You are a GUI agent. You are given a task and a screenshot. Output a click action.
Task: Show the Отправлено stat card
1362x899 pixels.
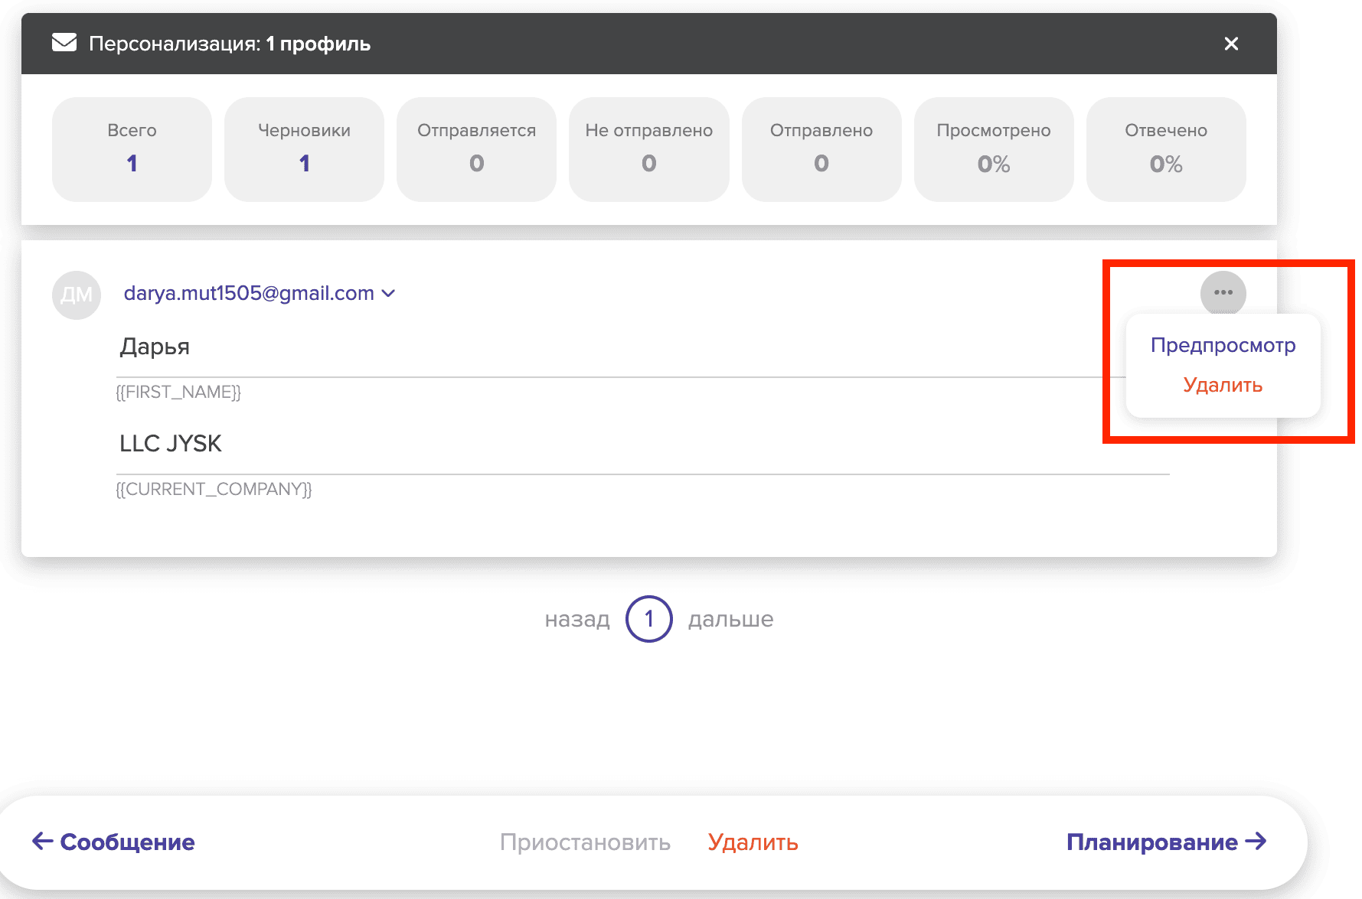[x=821, y=149]
